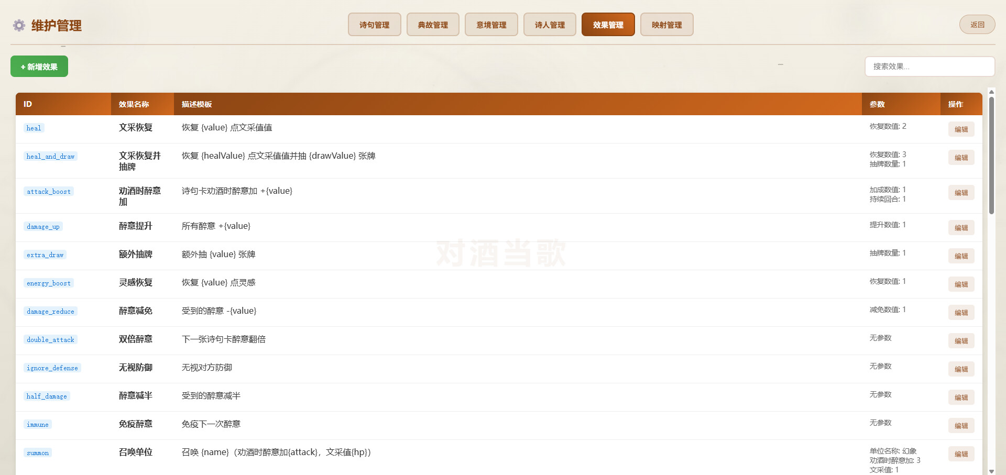1006x475 pixels.
Task: Switch to 典故管理 tab
Action: [433, 25]
